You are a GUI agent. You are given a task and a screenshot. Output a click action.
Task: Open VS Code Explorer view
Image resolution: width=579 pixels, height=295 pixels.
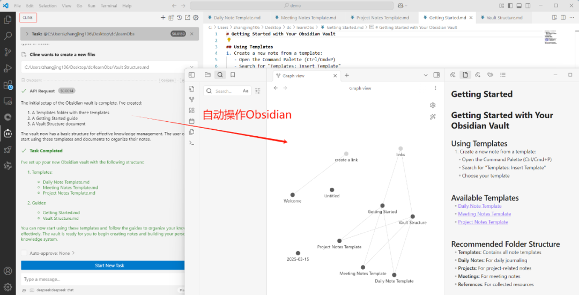(x=8, y=19)
